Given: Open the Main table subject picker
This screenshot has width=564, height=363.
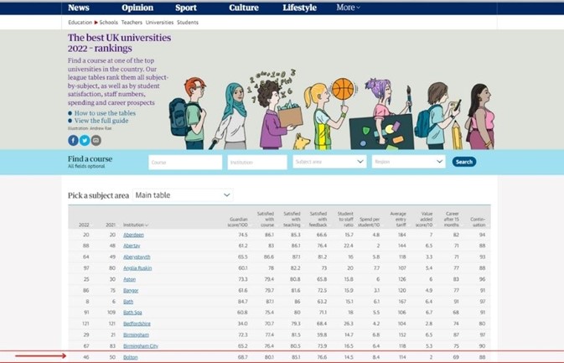Looking at the screenshot, I should point(183,195).
